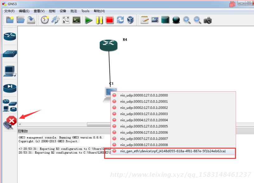Screen dimensions: 254x183
Task: Click the R4 router label
Action: tap(125, 40)
